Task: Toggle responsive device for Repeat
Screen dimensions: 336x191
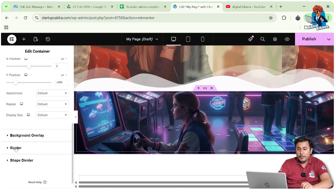Action: (x=22, y=104)
